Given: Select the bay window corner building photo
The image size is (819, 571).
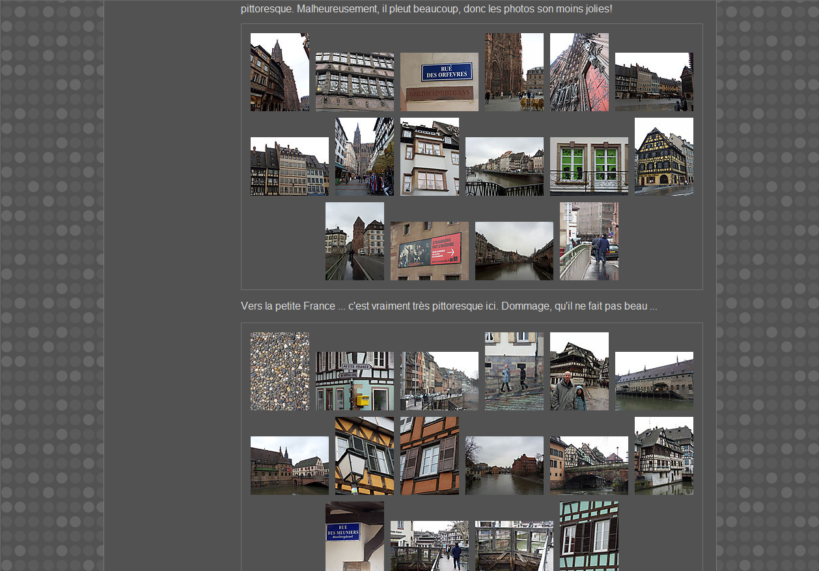Looking at the screenshot, I should (429, 156).
